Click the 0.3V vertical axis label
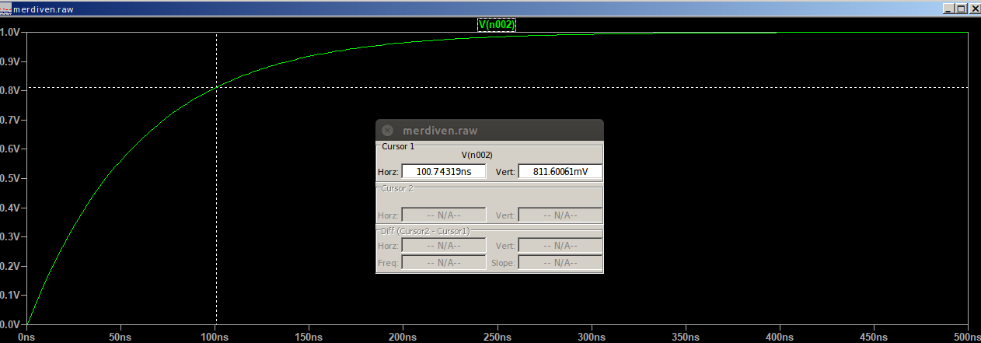Viewport: 981px width, 343px height. tap(9, 236)
